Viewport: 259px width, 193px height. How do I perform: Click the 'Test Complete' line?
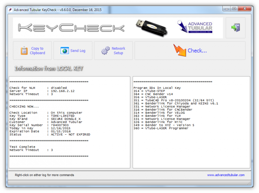[x=22, y=147]
